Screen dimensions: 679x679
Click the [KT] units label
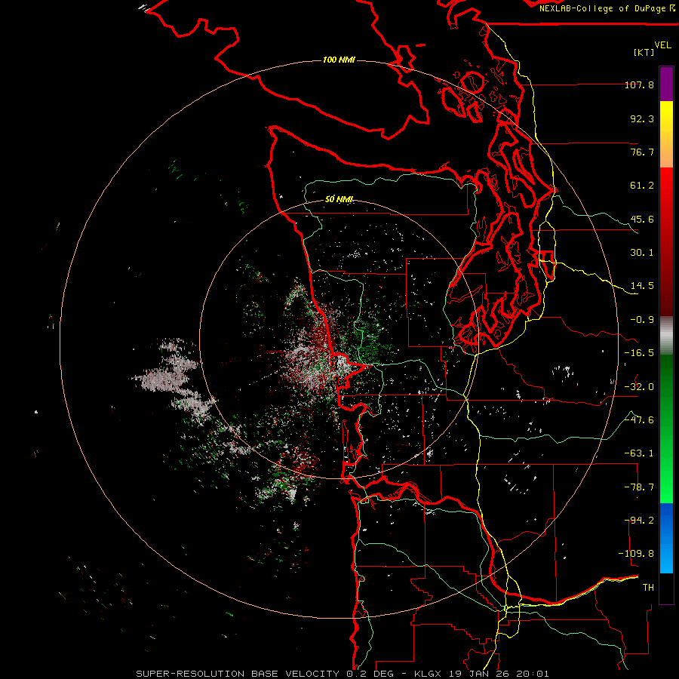pyautogui.click(x=644, y=52)
